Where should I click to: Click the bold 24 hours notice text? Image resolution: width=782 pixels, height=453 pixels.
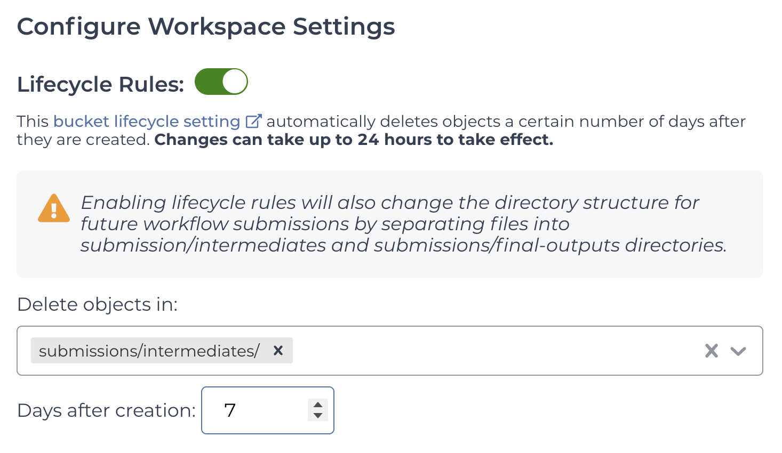click(x=354, y=140)
